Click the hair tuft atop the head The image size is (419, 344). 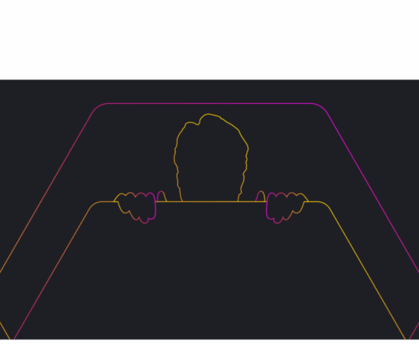209,117
